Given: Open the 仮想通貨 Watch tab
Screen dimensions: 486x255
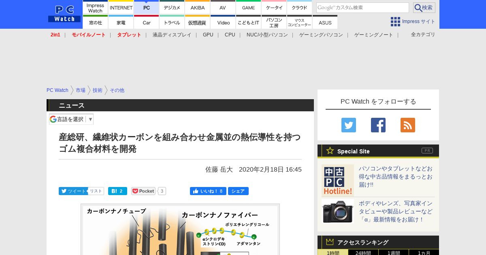Looking at the screenshot, I should (198, 22).
